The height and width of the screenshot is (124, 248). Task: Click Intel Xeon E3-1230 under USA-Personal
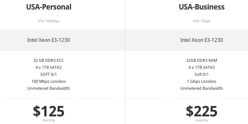pos(48,40)
